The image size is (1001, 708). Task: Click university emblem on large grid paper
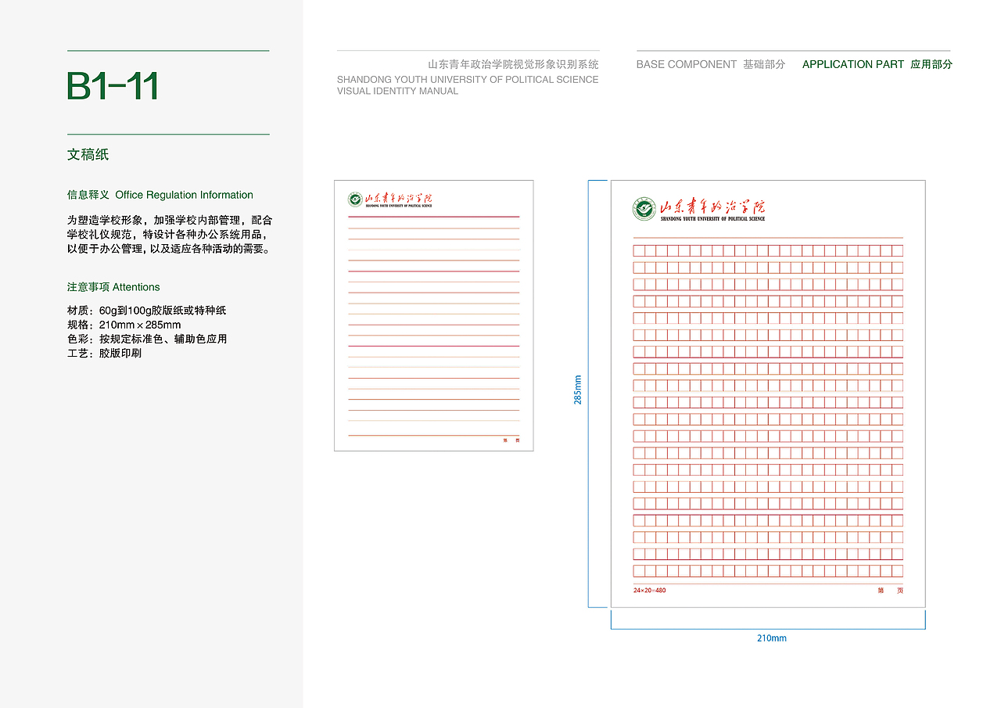pos(644,209)
